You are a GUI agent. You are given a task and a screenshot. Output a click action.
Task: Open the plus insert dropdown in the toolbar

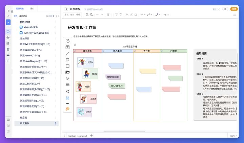(x=166, y=15)
